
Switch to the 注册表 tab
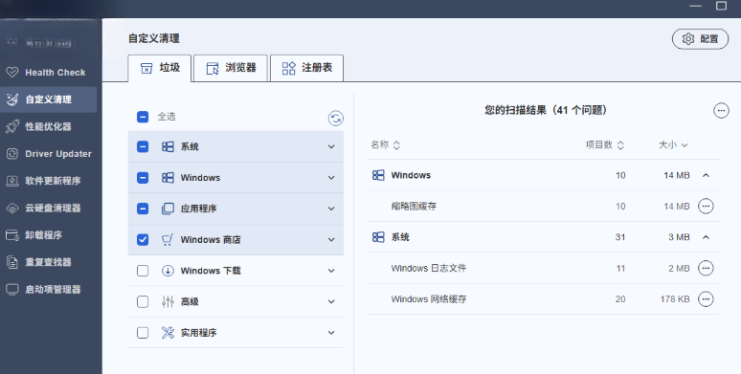(x=306, y=68)
